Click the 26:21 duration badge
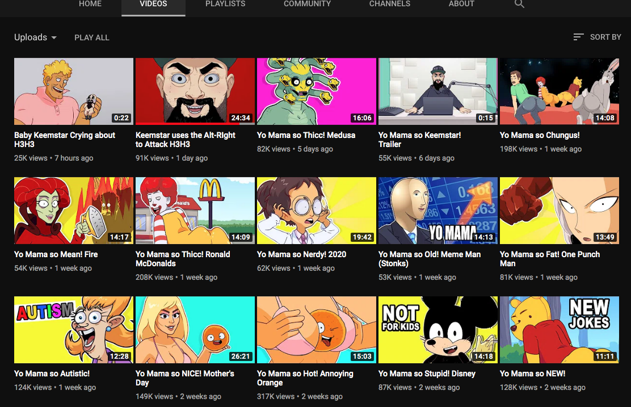The width and height of the screenshot is (631, 407). coord(241,356)
